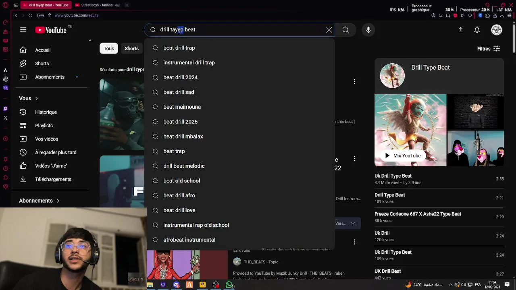Pick suggestion 'beat drill afro'
This screenshot has width=516, height=290.
[240, 195]
